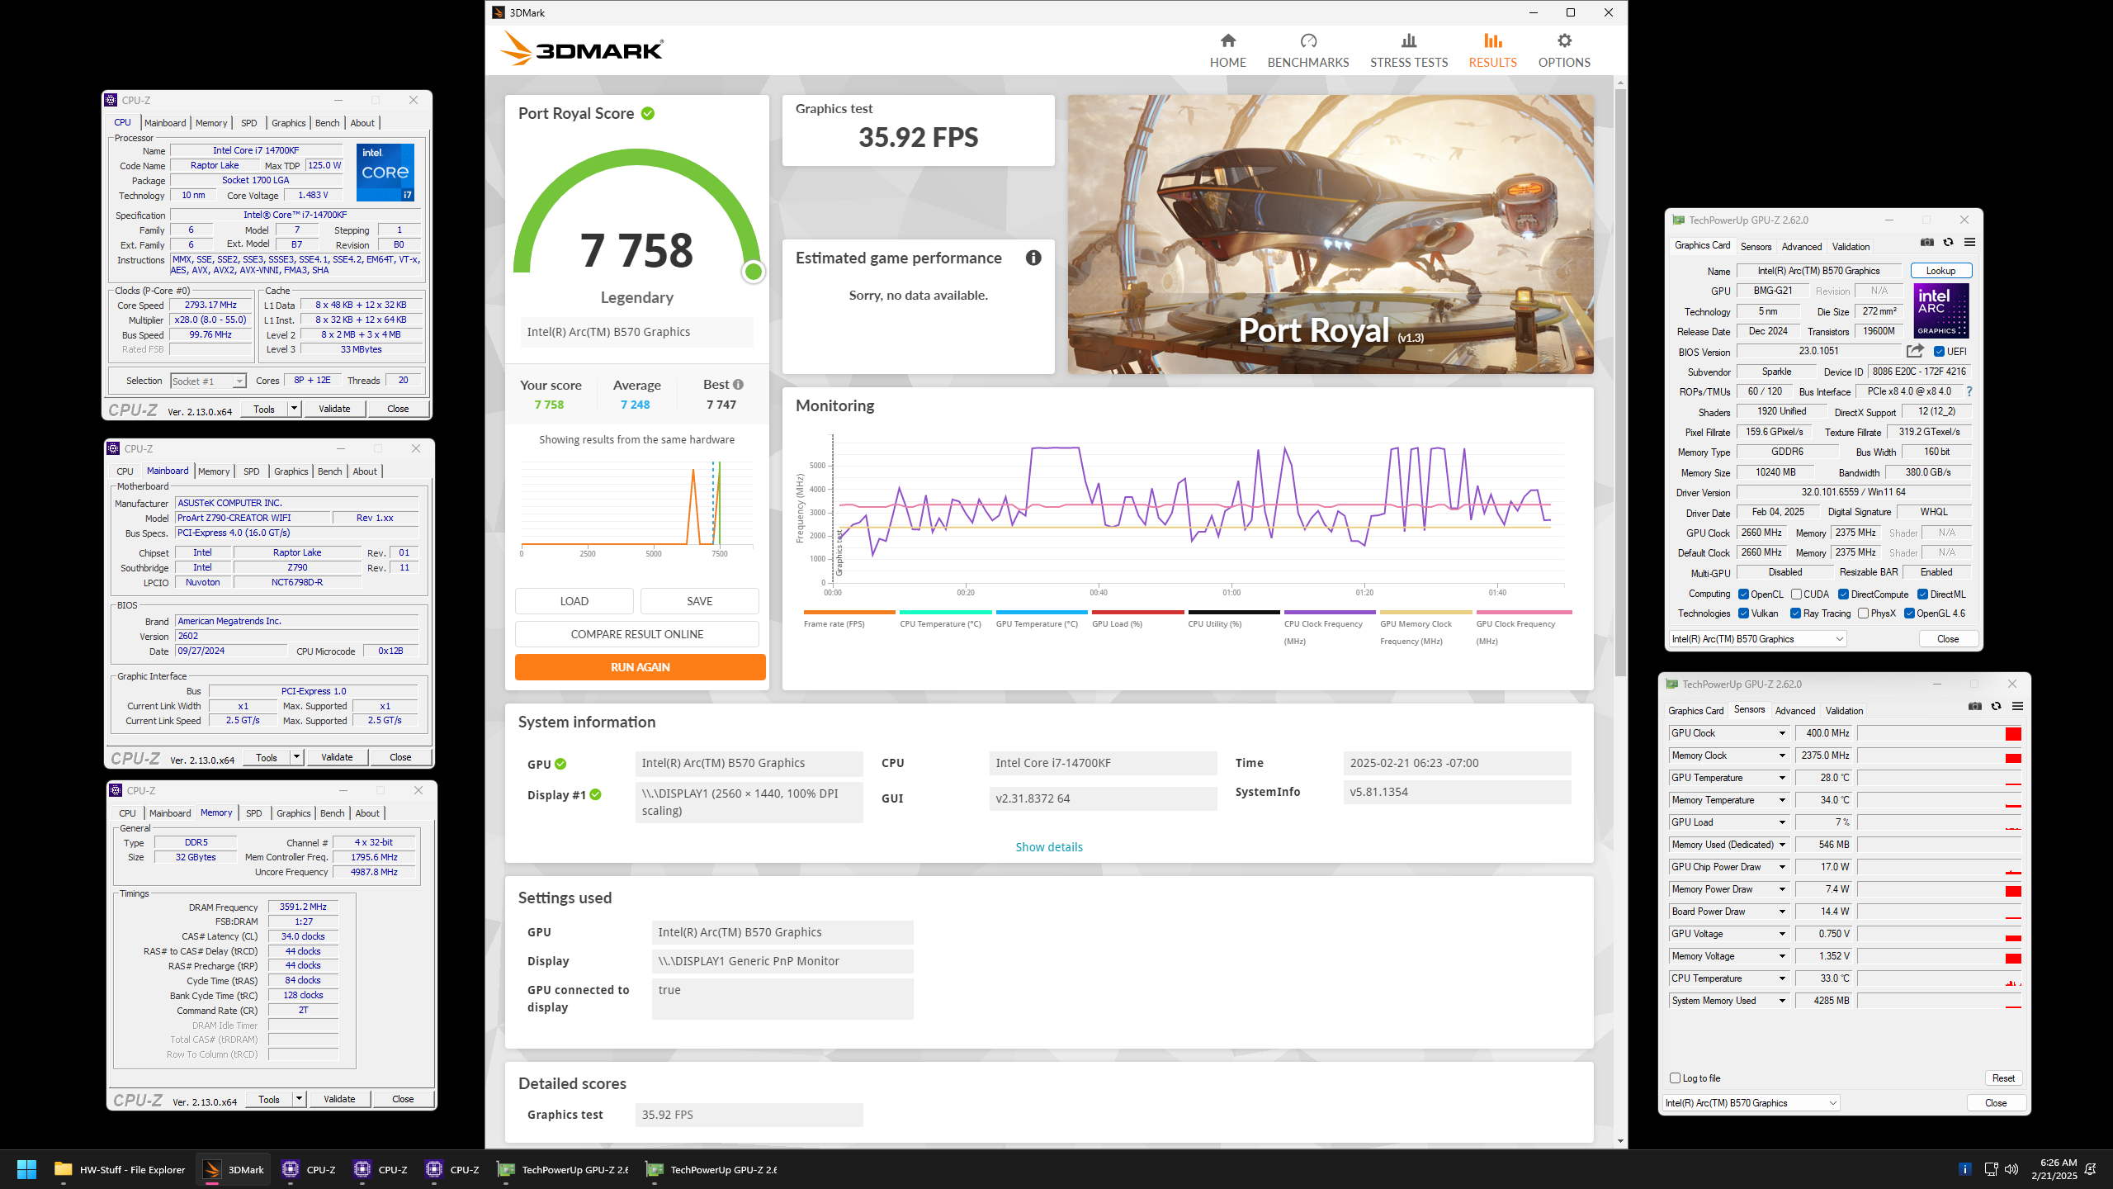Switch to SPD tab in CPU-Z Mainboard window

[x=252, y=471]
